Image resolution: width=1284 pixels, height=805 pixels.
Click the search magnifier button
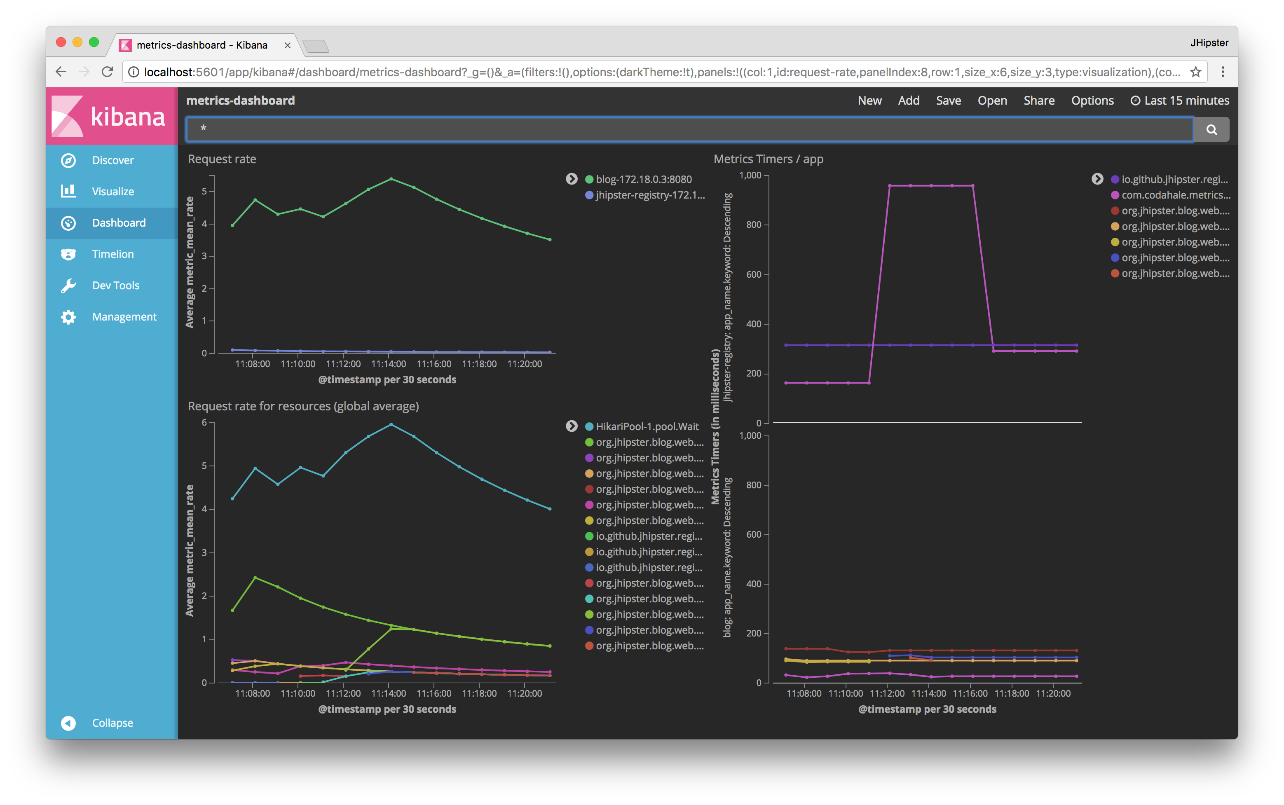(x=1211, y=129)
